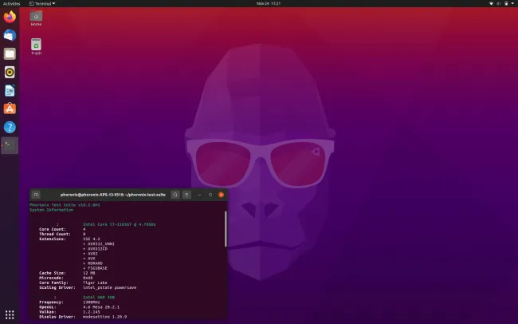This screenshot has width=518, height=324.
Task: Click the '+ AVX512CD' line
Action: [95, 248]
